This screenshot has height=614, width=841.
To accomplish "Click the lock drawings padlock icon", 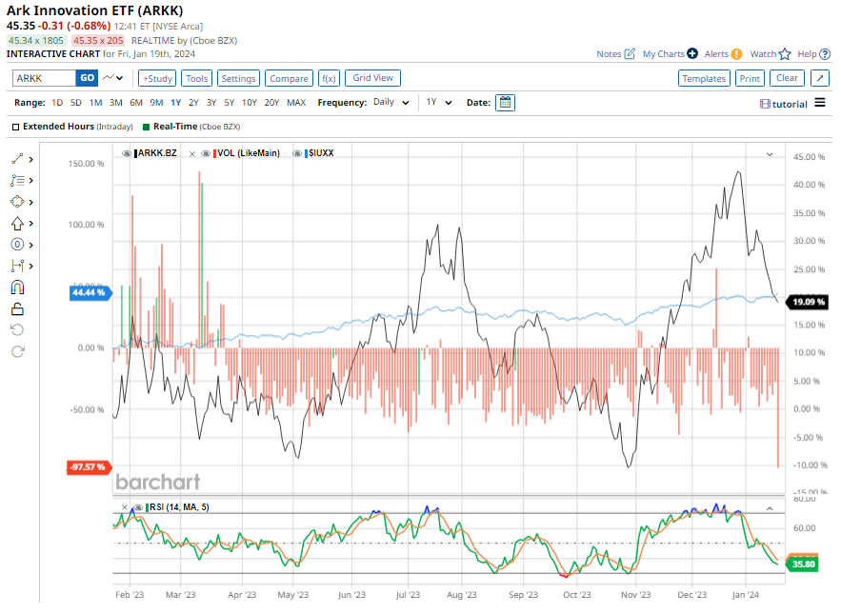I will (x=17, y=308).
